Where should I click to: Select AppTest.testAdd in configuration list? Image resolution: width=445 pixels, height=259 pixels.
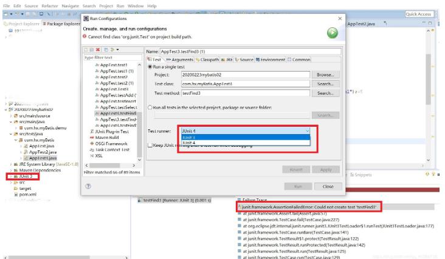point(118,95)
